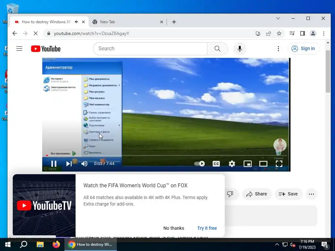Open the taskbar clock 7:16 PM
Screen dimensions: 335x251
(x=307, y=244)
